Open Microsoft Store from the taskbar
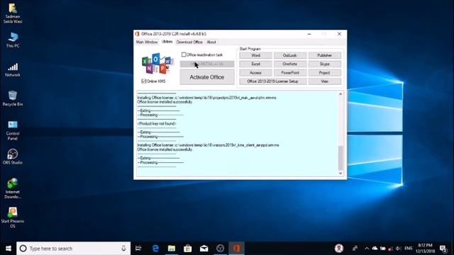The width and height of the screenshot is (454, 255). click(187, 249)
